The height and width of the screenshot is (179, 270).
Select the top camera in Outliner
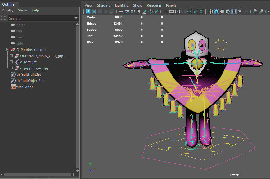pyautogui.click(x=19, y=31)
